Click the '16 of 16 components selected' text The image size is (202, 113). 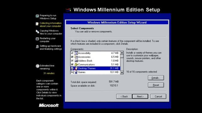142,72
